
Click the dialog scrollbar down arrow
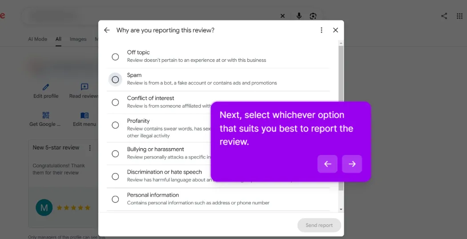341,209
